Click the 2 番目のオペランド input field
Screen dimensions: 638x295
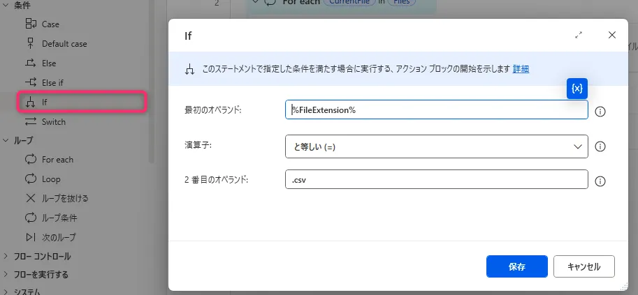[x=437, y=180]
